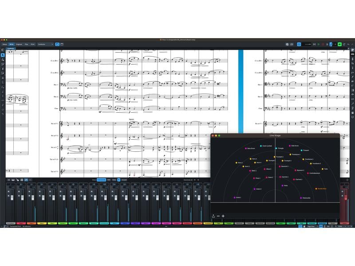Zoom in with the plus in Live Stage
Image resolution: width=355 pixels, height=266 pixels.
click(223, 216)
